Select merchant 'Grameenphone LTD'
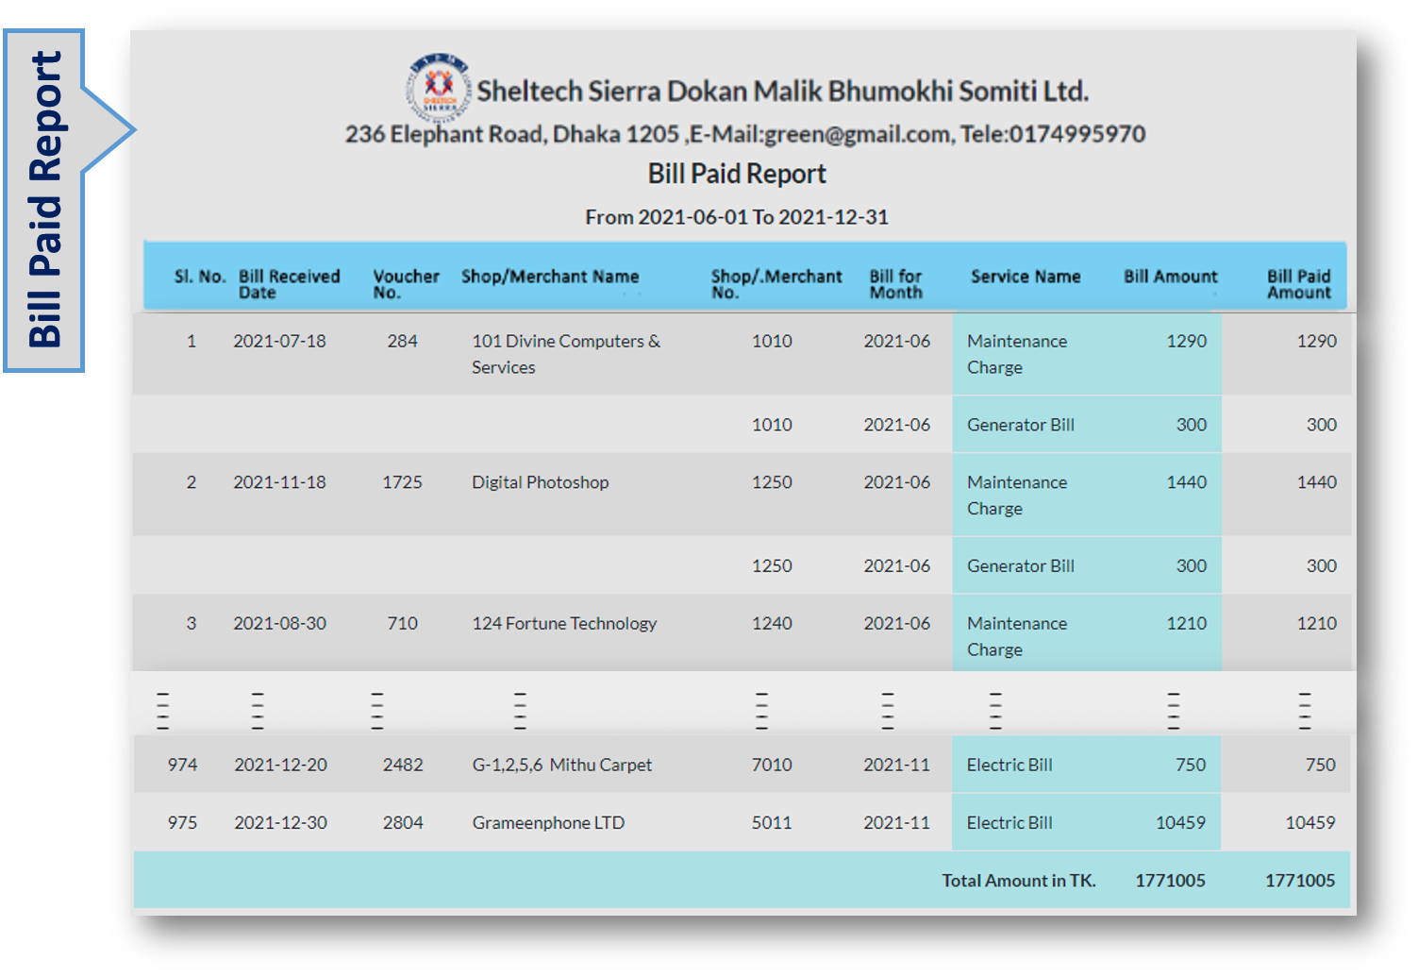Screen dimensions: 1418x977 [548, 822]
